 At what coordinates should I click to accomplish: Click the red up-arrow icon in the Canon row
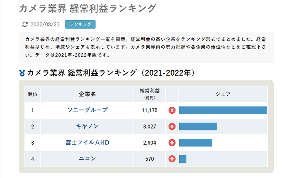point(172,127)
